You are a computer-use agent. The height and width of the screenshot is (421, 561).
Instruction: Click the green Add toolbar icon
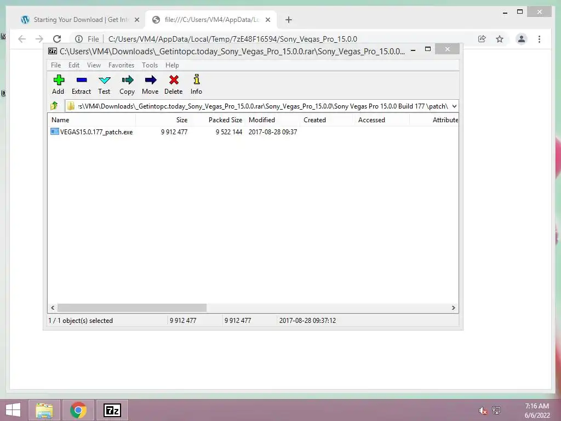pos(58,80)
